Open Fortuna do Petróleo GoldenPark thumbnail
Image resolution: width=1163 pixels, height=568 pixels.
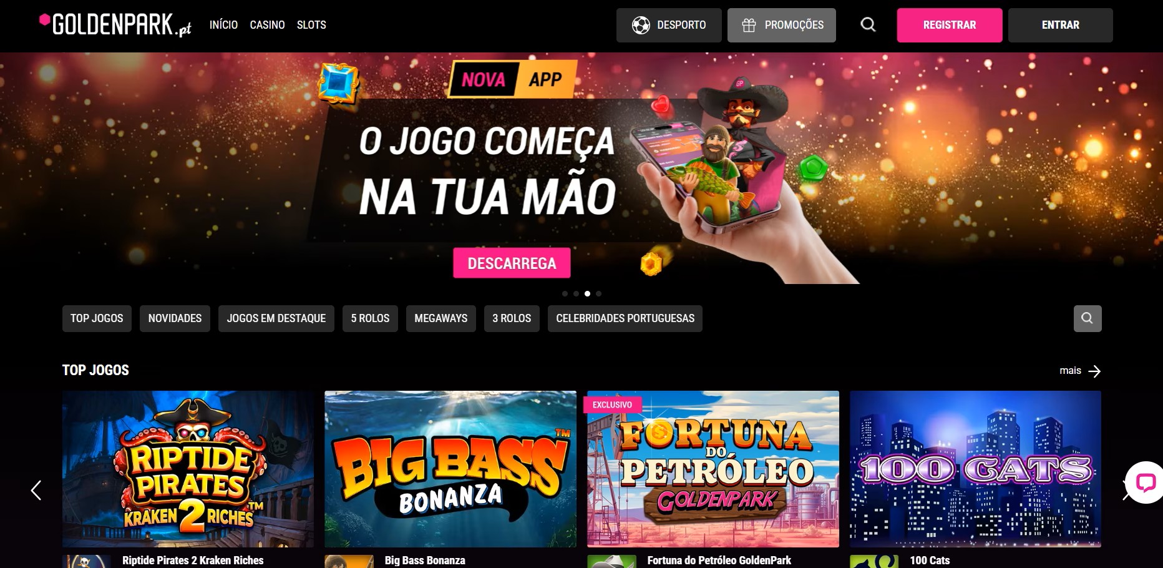713,469
